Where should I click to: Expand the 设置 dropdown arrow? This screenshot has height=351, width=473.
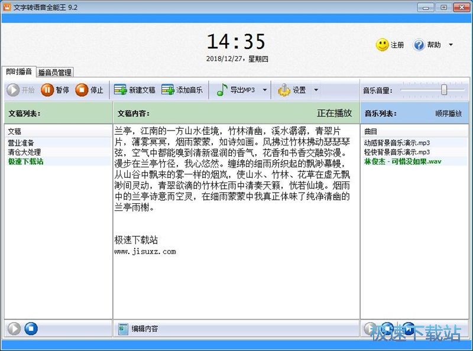click(x=316, y=90)
